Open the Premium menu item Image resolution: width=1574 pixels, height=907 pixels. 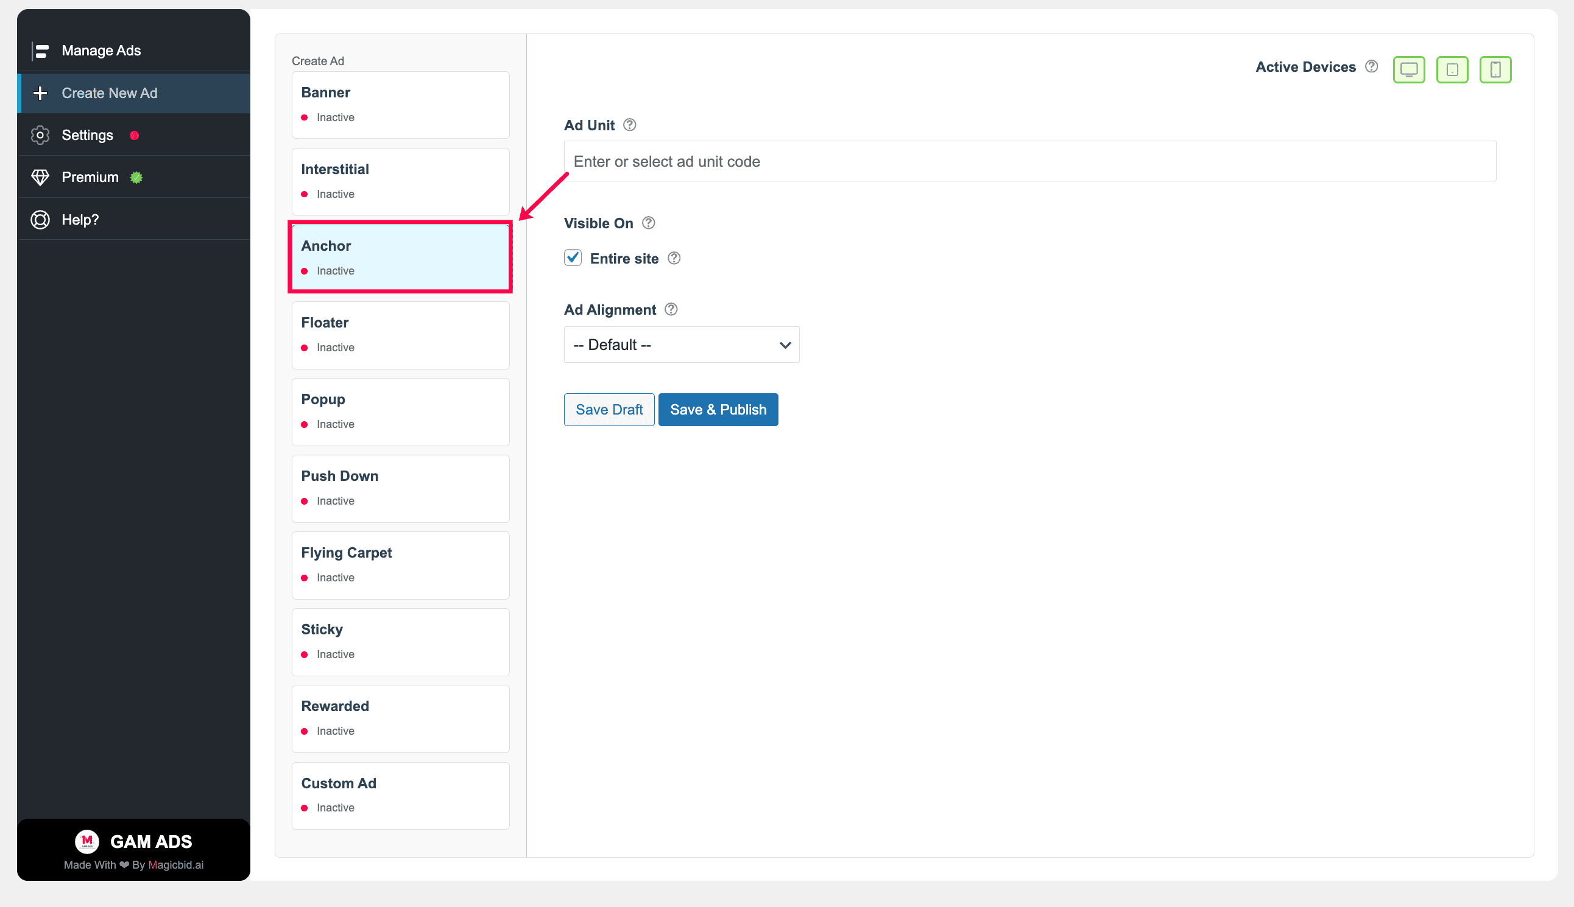134,178
